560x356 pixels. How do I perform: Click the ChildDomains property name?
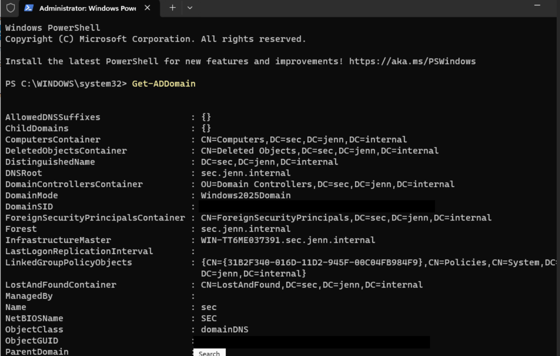pos(37,128)
